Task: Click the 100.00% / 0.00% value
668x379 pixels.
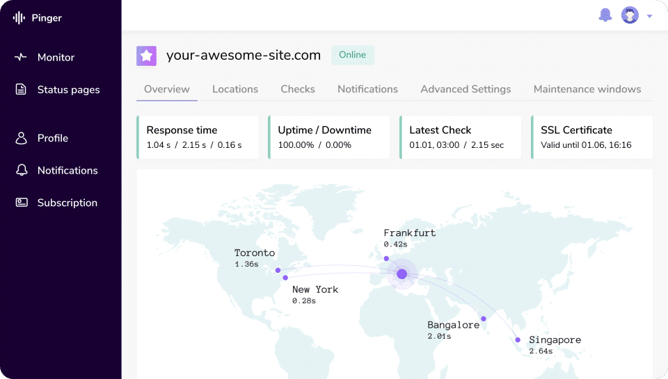Action: point(315,145)
